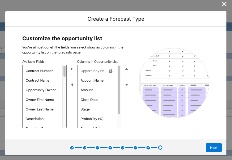The image size is (232, 160).
Task: Go to fifth completed progress step
Action: tap(123, 148)
